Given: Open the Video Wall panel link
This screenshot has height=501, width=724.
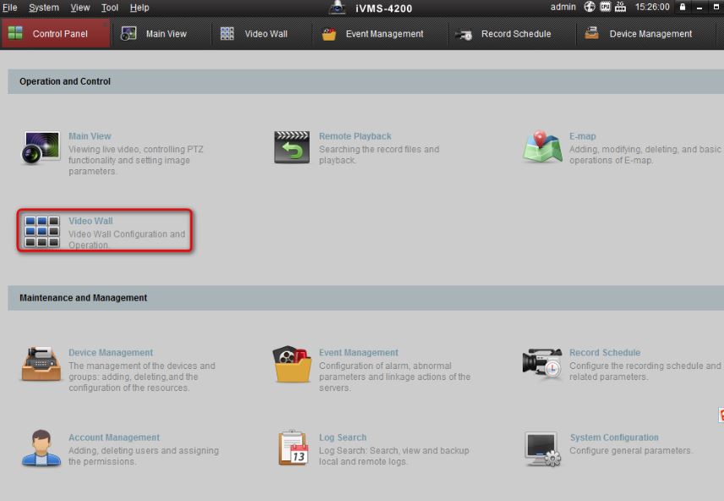Looking at the screenshot, I should coord(90,221).
